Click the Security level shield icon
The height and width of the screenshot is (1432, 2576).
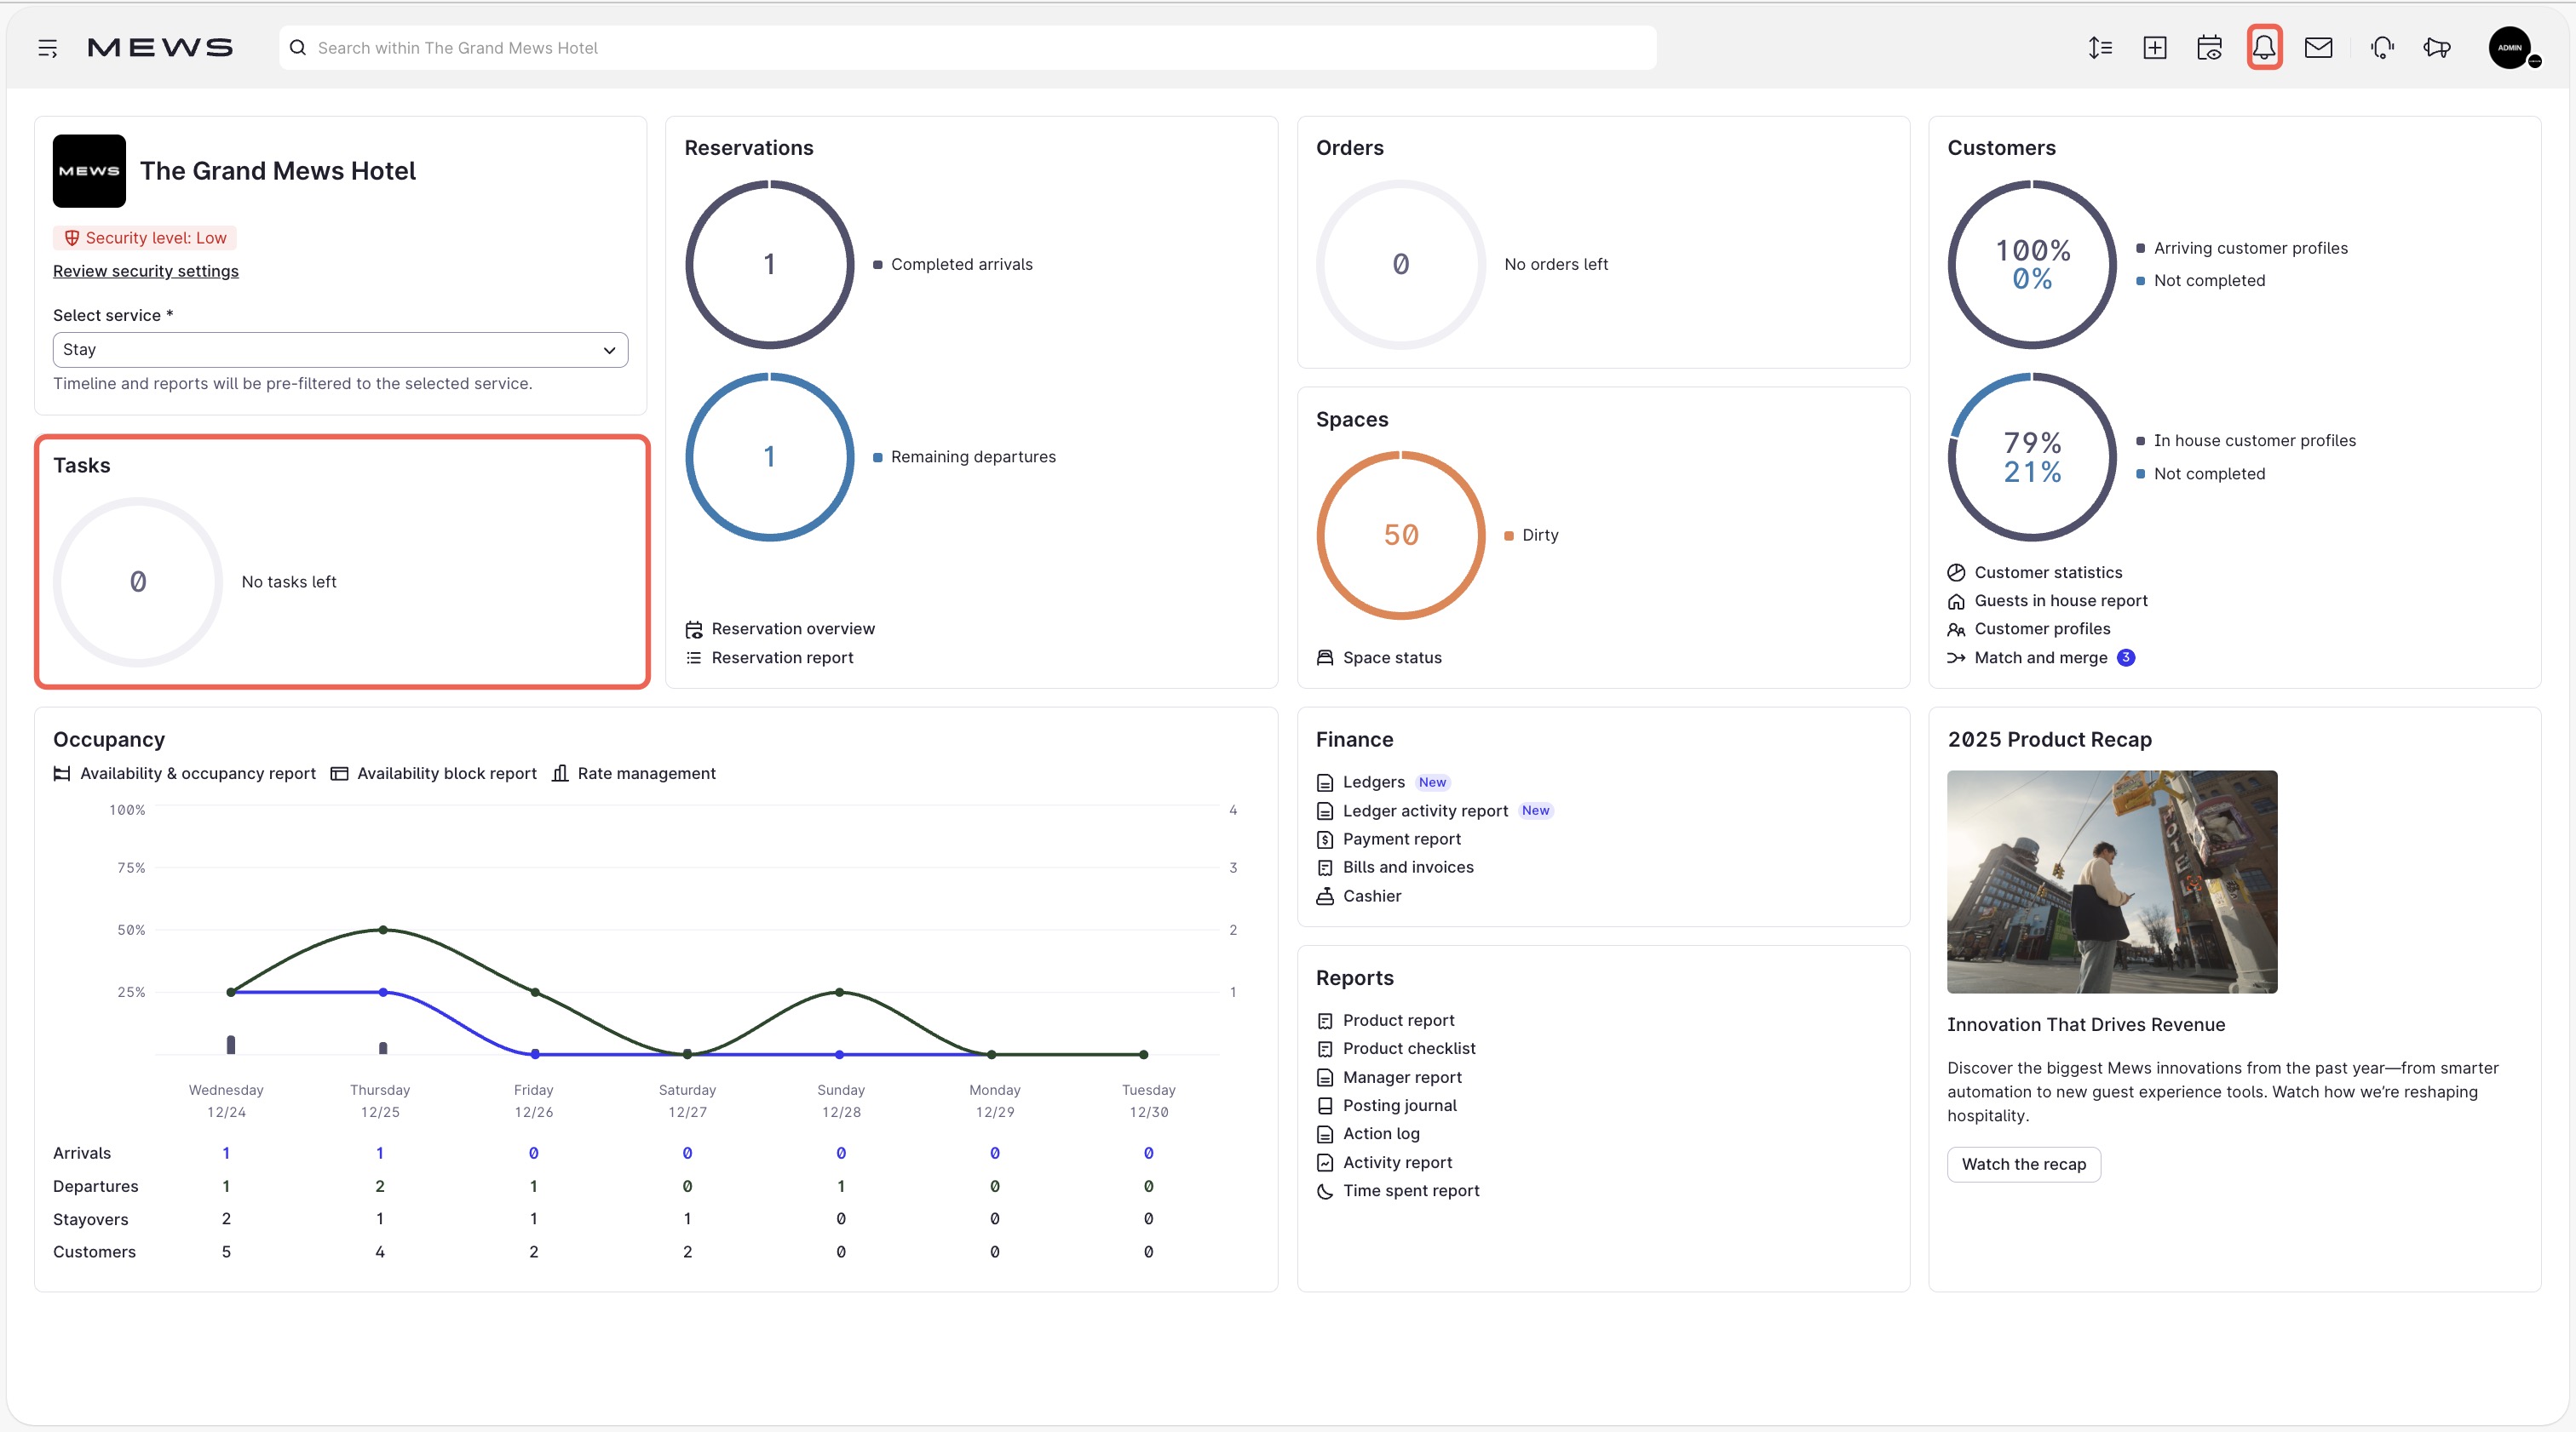72,238
